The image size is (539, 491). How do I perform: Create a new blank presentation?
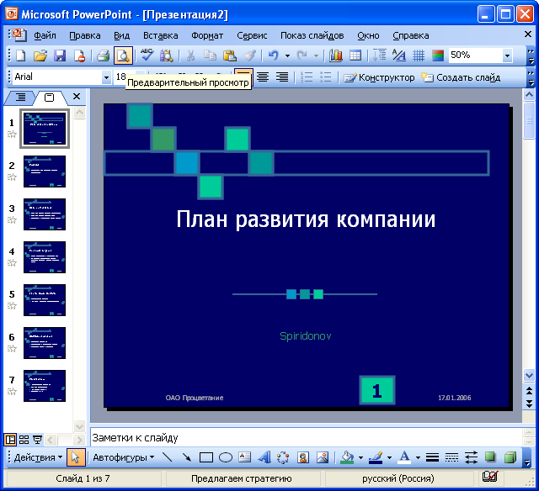(21, 55)
